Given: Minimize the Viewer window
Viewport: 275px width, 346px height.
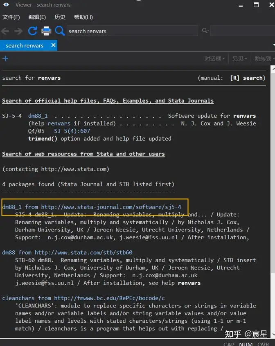Looking at the screenshot, I should (241, 5).
